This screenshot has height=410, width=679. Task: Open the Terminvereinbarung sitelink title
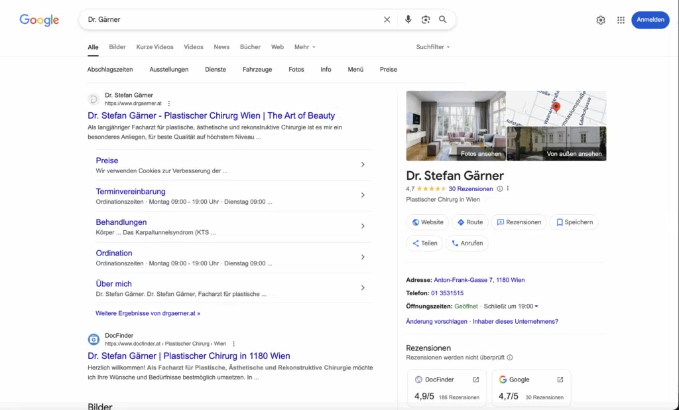point(131,192)
